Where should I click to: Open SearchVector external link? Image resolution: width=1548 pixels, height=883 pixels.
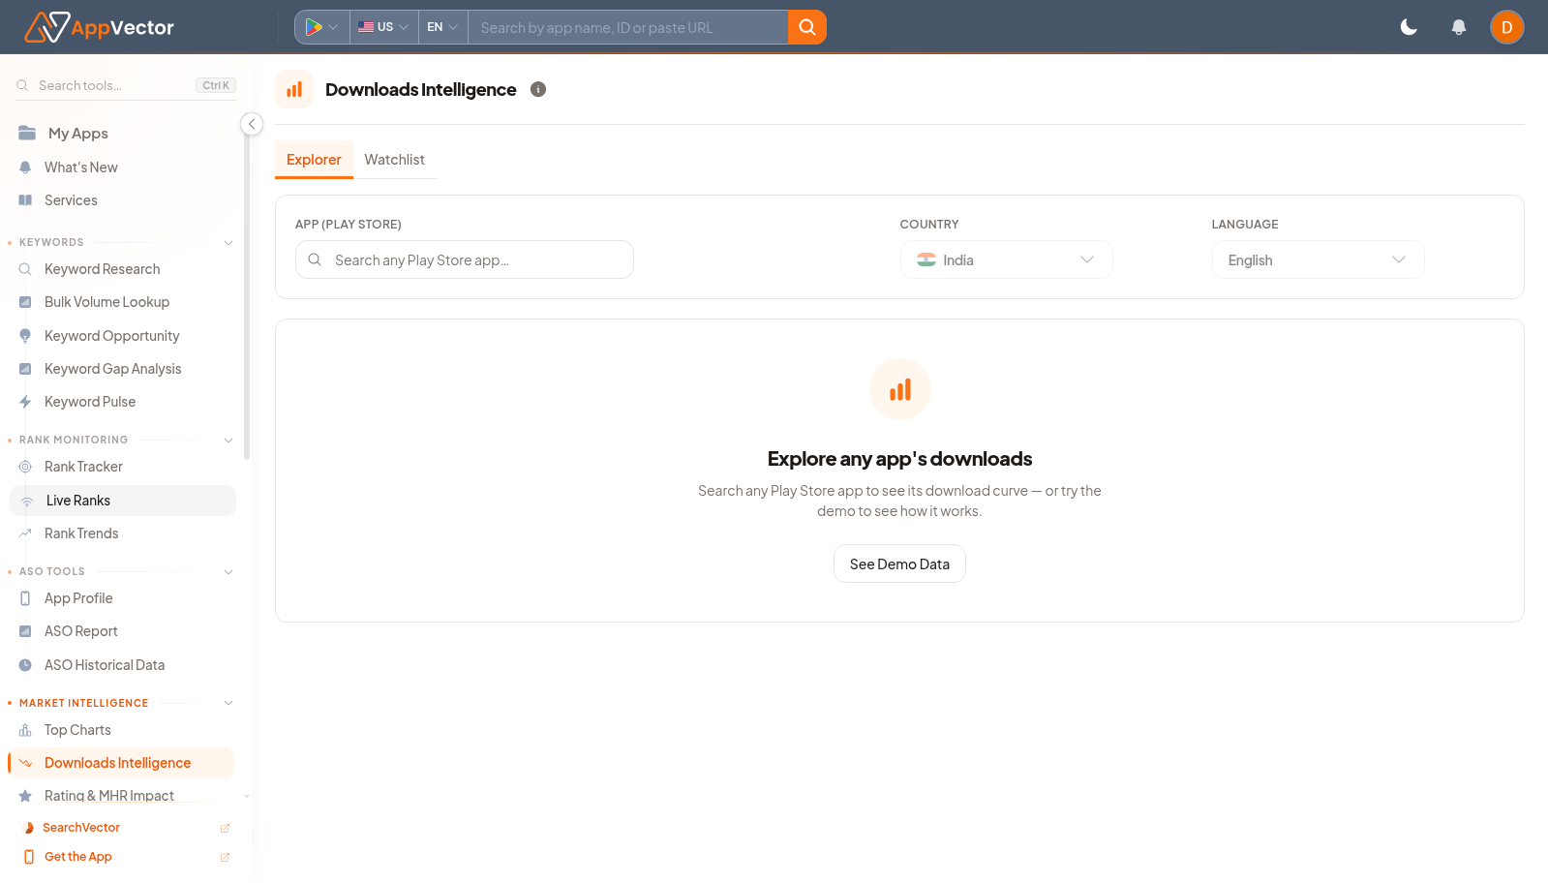(125, 828)
